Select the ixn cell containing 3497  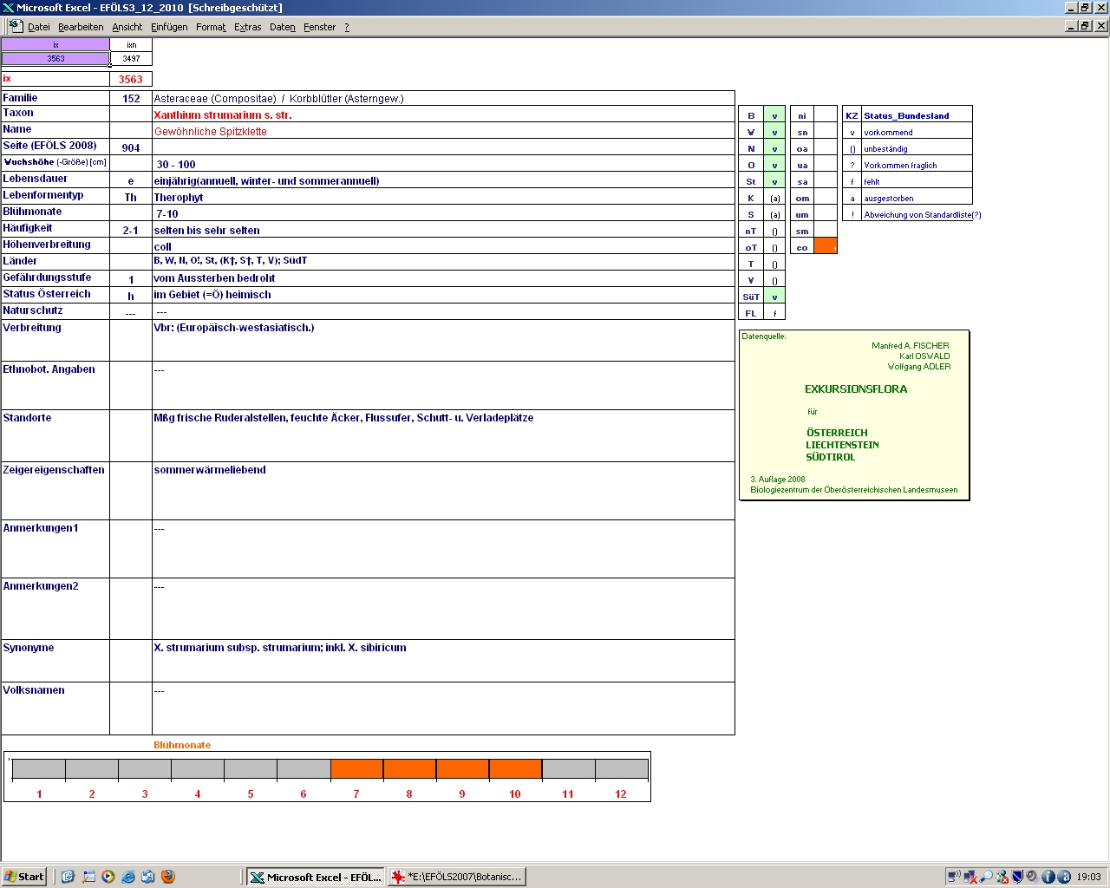[x=131, y=59]
